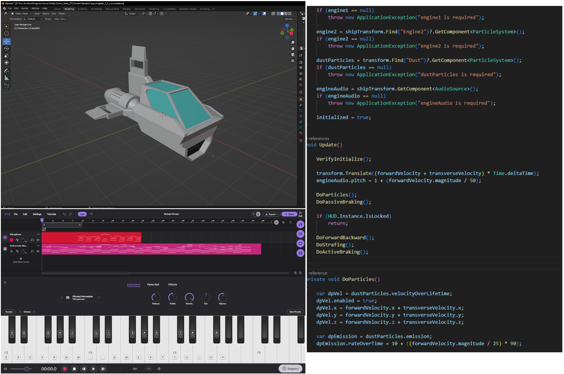
Task: Select the Annotate tool in Blender toolbar
Action: 6,71
